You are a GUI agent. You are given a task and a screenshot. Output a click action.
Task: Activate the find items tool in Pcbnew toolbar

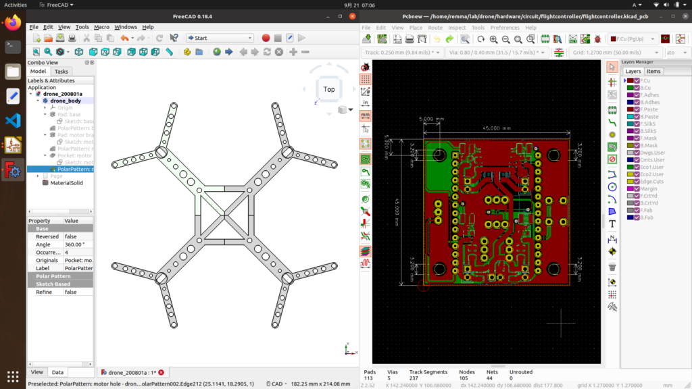click(466, 39)
